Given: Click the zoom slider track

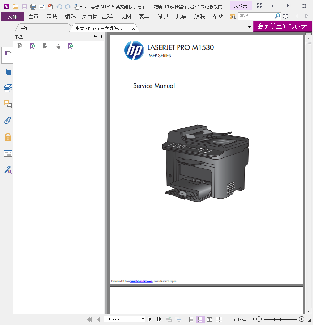Looking at the screenshot, I should click(280, 319).
